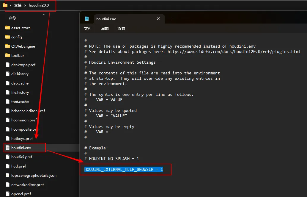Click the hud.pref file icon
Screen dimensions: 307x197
[x=8, y=166]
